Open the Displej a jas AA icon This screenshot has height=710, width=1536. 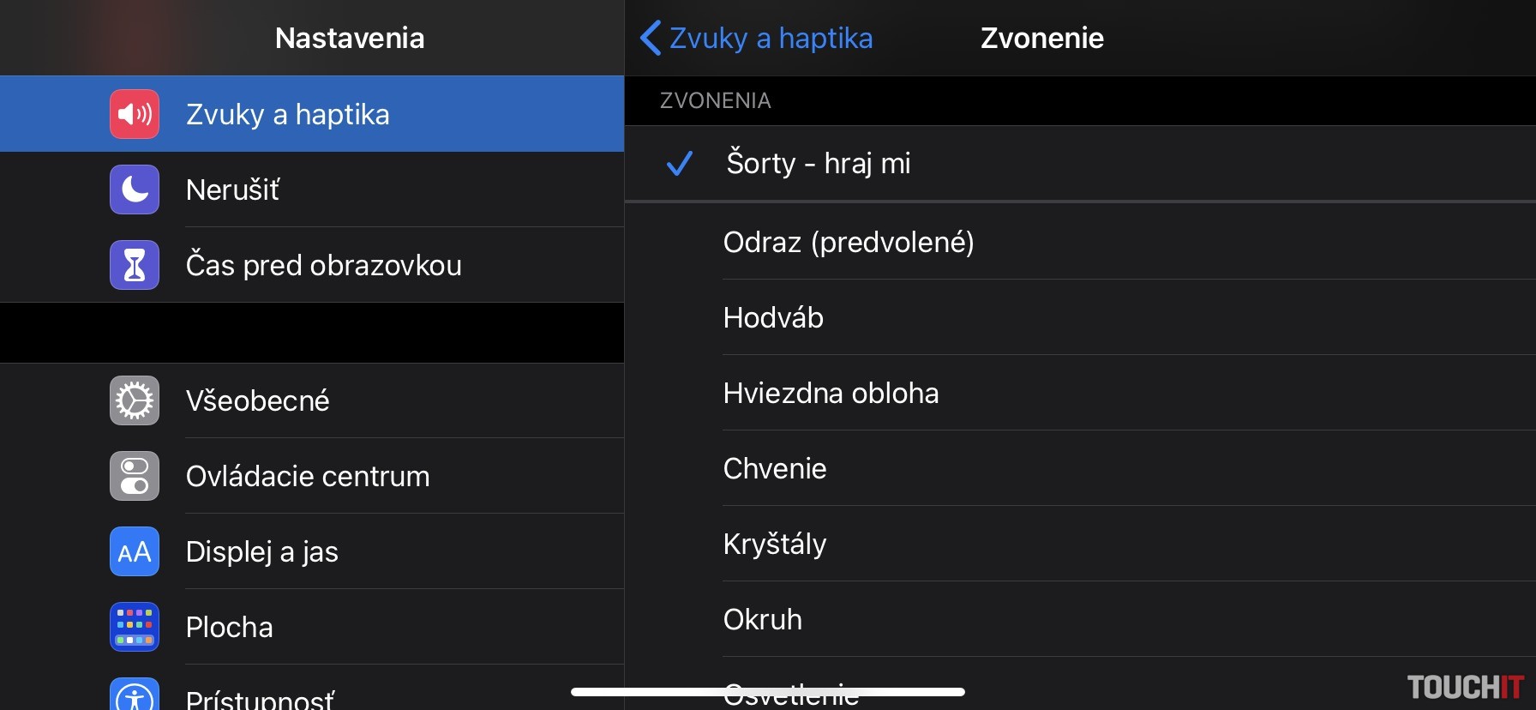[135, 551]
